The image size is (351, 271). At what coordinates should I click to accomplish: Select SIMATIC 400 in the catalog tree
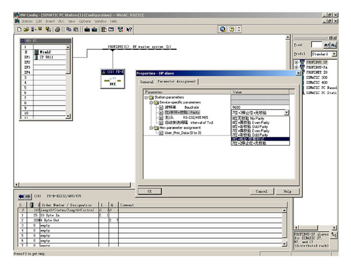317,83
